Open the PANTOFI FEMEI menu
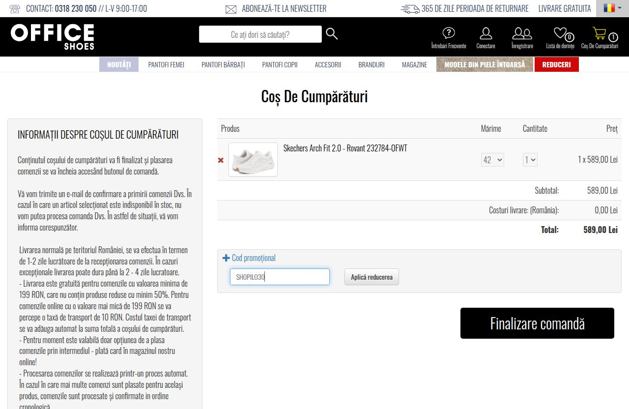The height and width of the screenshot is (409, 629). tap(166, 64)
